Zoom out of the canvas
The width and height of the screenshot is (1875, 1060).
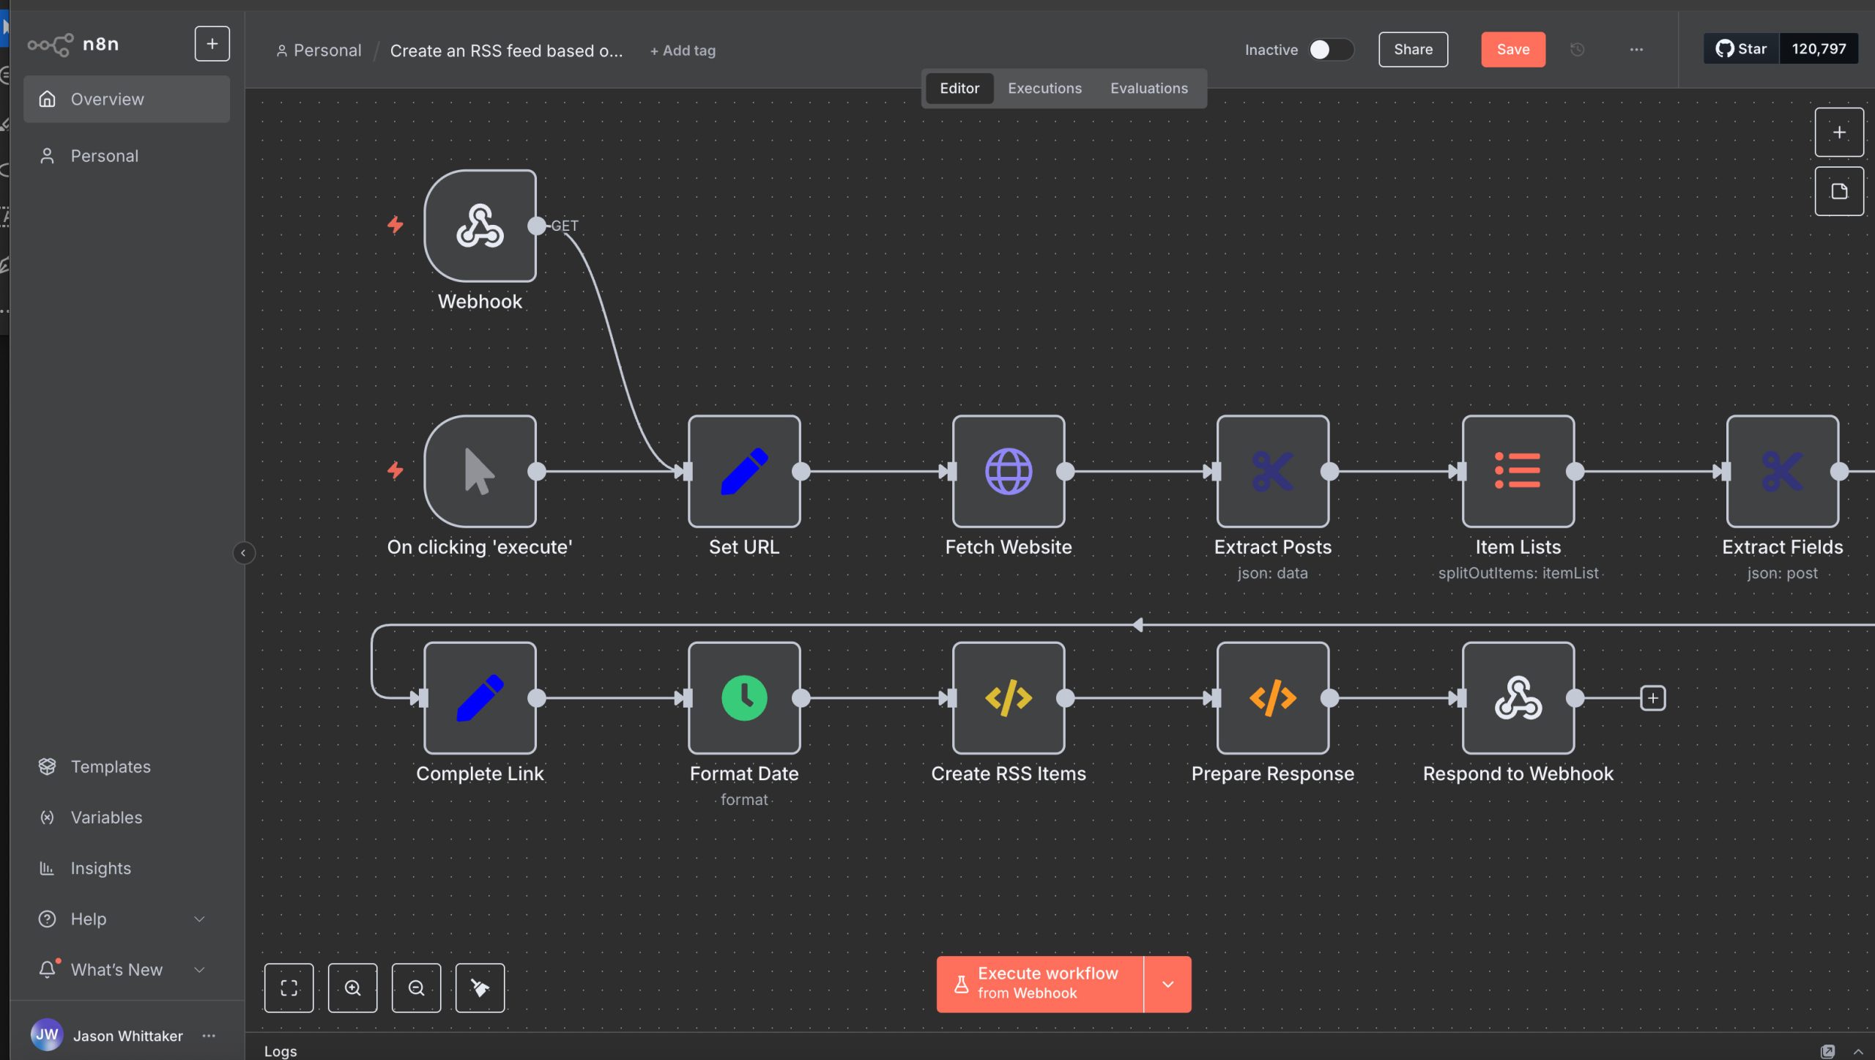(x=416, y=987)
